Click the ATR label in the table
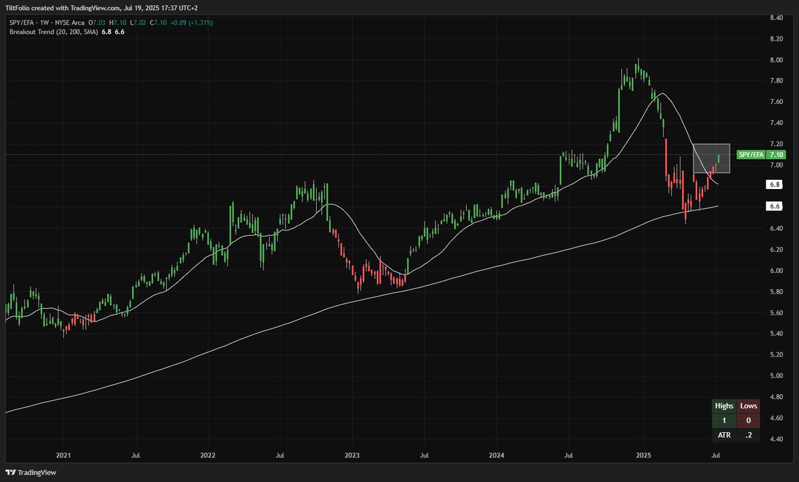The height and width of the screenshot is (482, 799). click(x=724, y=436)
